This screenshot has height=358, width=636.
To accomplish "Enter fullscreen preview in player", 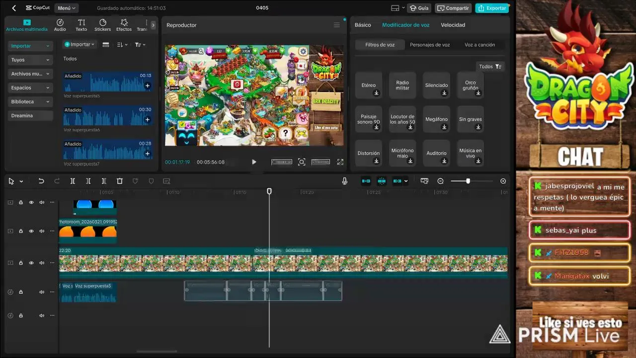I will click(340, 162).
